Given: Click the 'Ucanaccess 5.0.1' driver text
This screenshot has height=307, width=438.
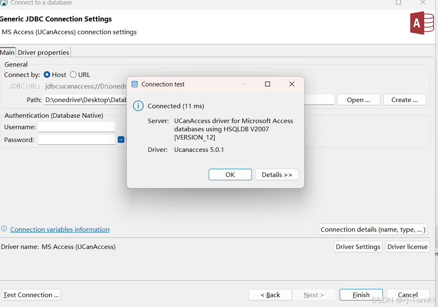Looking at the screenshot, I should 199,150.
